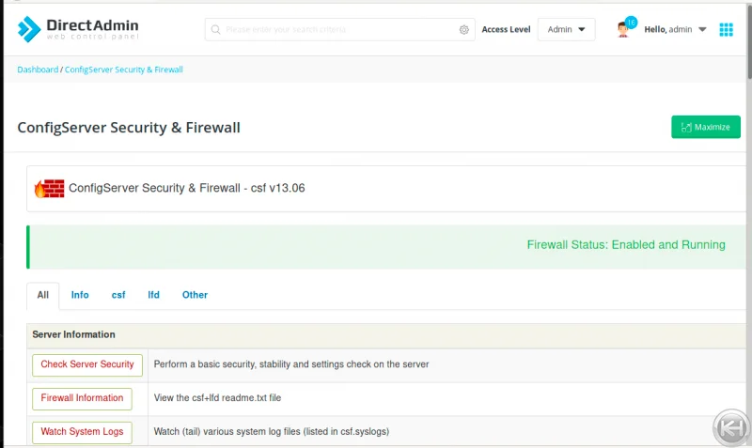Open Firewall Information readme

[82, 398]
